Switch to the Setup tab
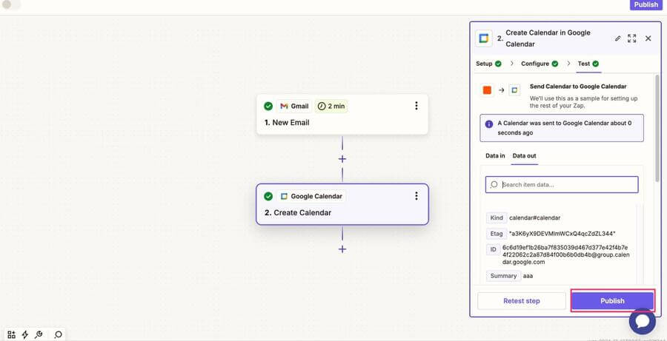The image size is (667, 341). tap(488, 64)
